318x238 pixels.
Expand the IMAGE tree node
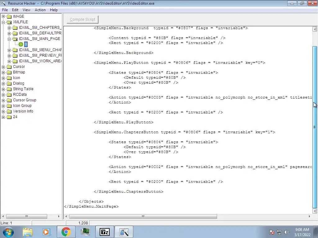pos(3,16)
